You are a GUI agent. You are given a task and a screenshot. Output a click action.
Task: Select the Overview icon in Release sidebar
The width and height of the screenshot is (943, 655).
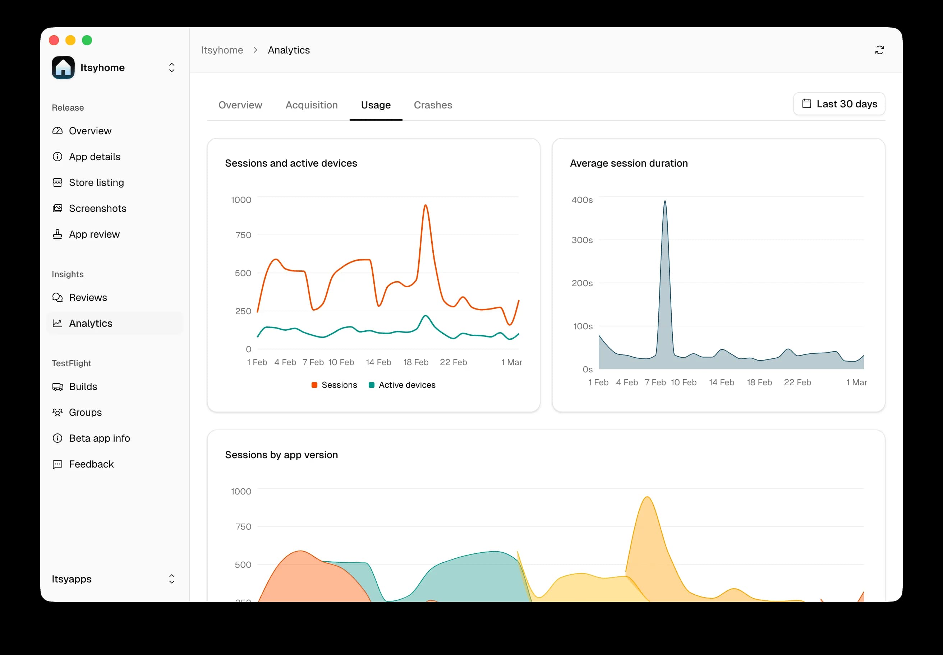click(58, 130)
